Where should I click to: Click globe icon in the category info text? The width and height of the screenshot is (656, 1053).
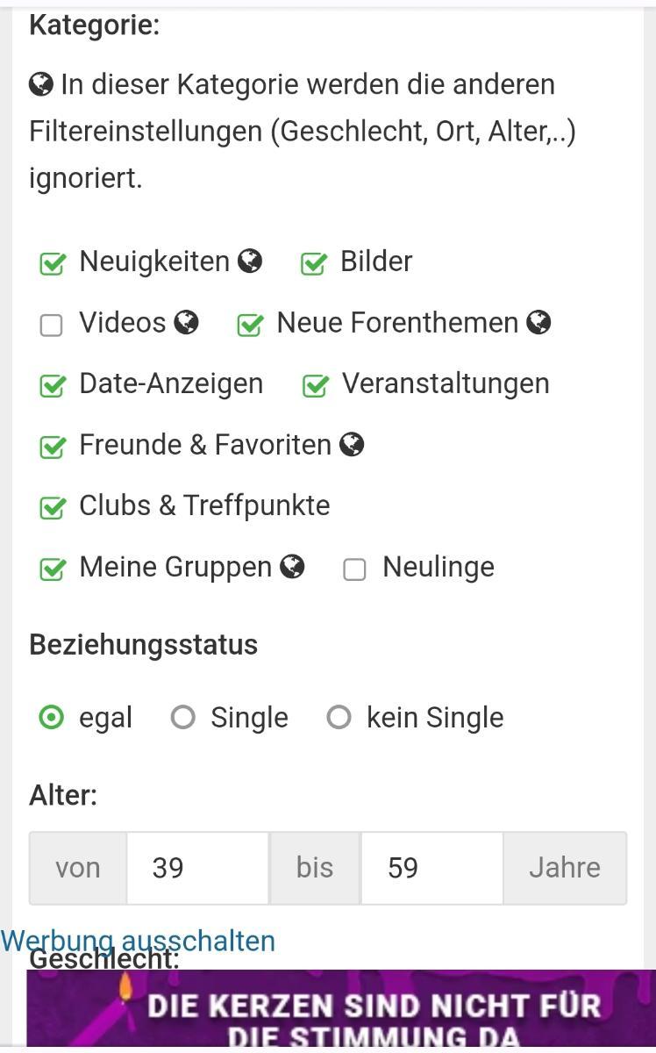tap(41, 84)
